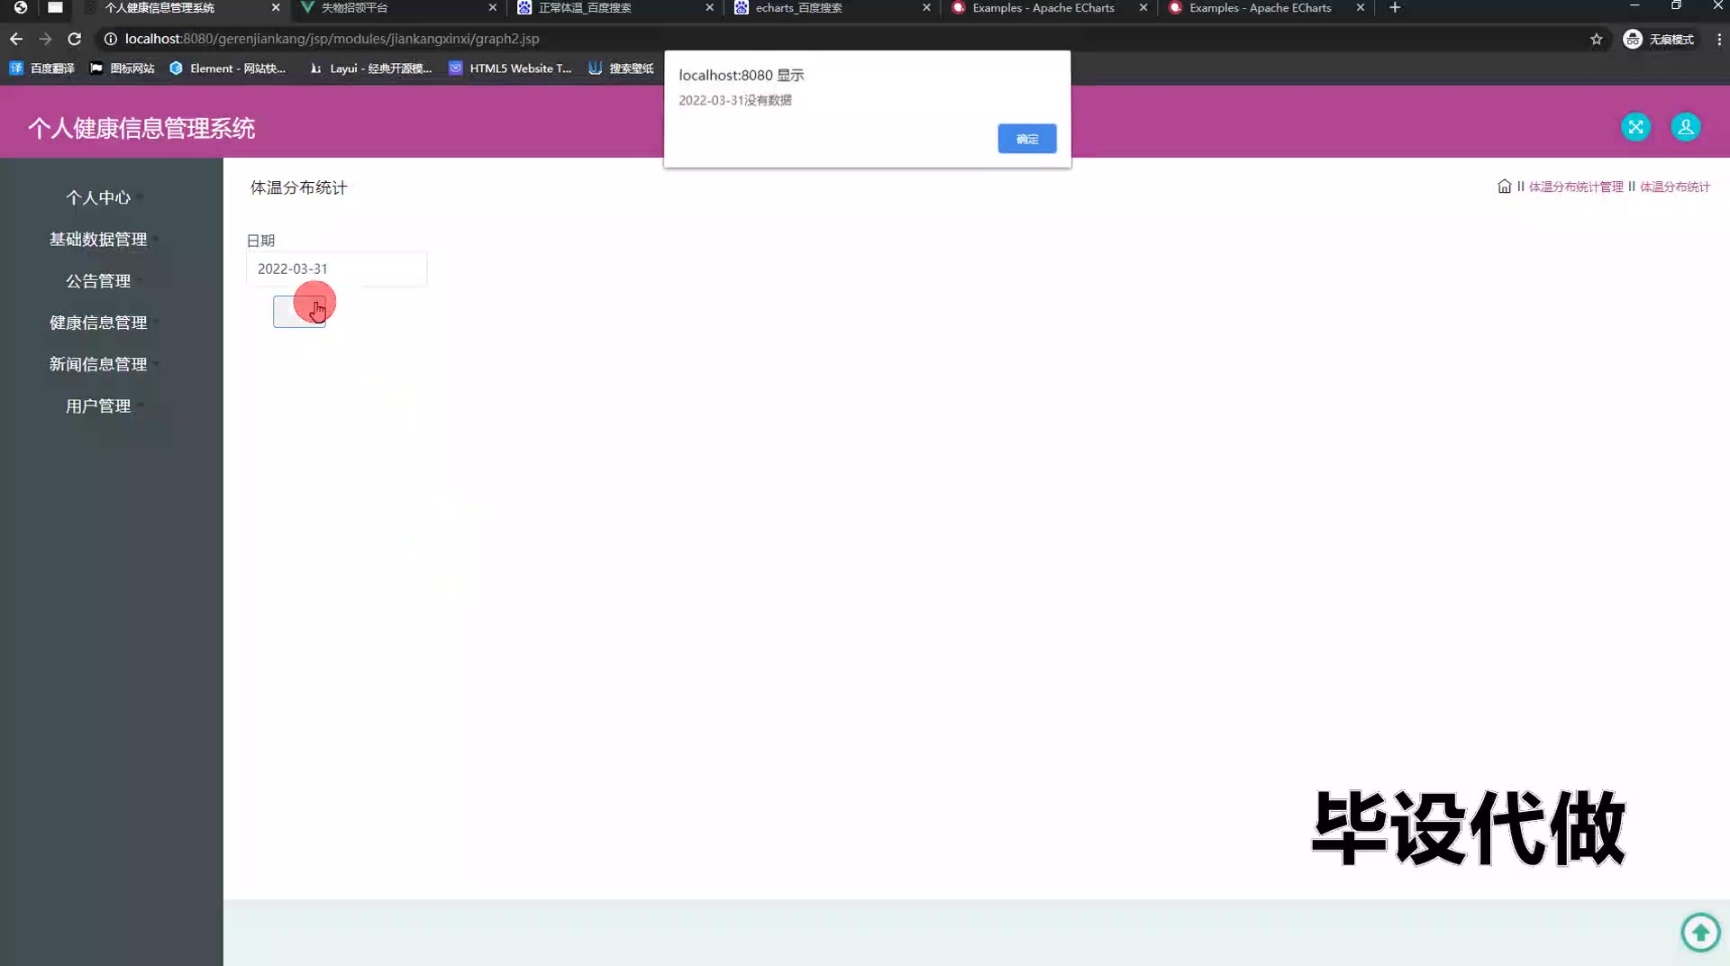Expand 健康信息管理 sidebar menu
The width and height of the screenshot is (1730, 966).
pyautogui.click(x=98, y=323)
